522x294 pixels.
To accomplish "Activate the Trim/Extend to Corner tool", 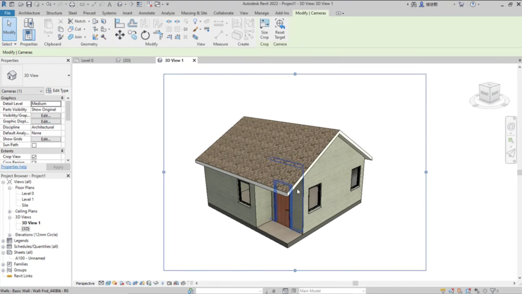I will tap(158, 35).
